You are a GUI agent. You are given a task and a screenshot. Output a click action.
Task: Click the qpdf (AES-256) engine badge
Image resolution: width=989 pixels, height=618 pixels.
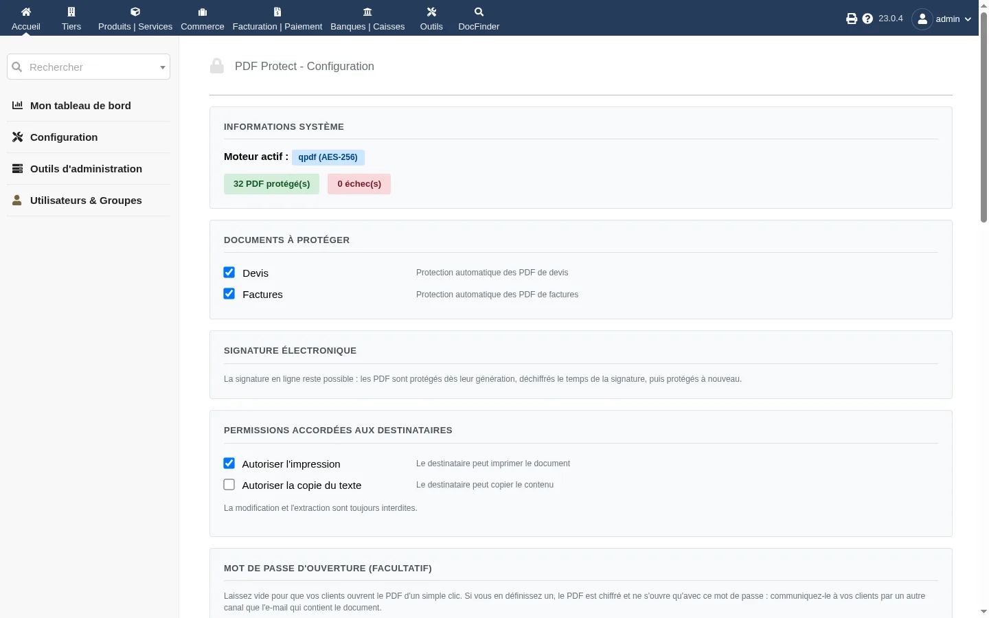pos(328,157)
